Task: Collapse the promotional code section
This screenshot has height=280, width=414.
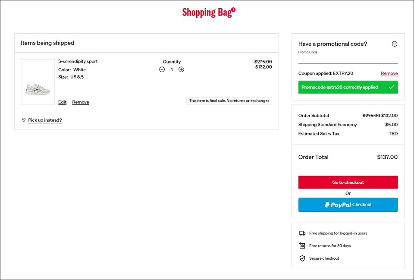Action: (395, 44)
